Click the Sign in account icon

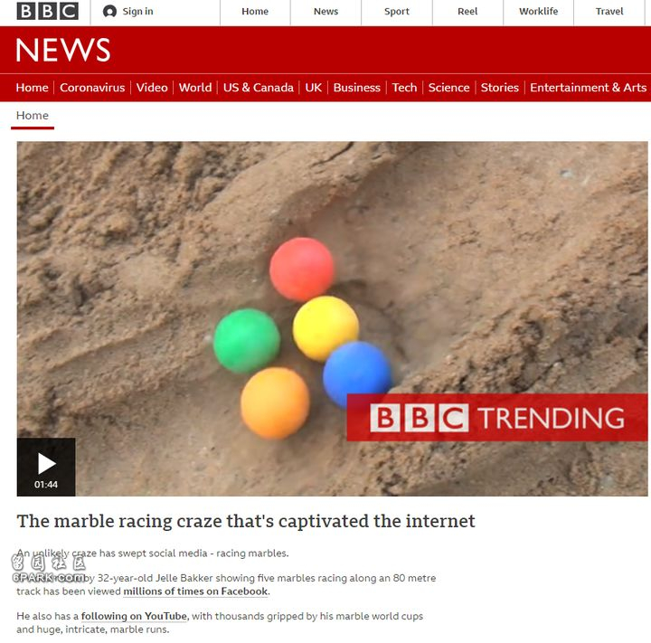[109, 12]
